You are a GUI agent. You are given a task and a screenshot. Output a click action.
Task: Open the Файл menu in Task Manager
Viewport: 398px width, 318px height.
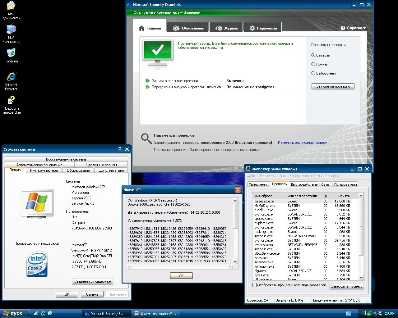251,176
